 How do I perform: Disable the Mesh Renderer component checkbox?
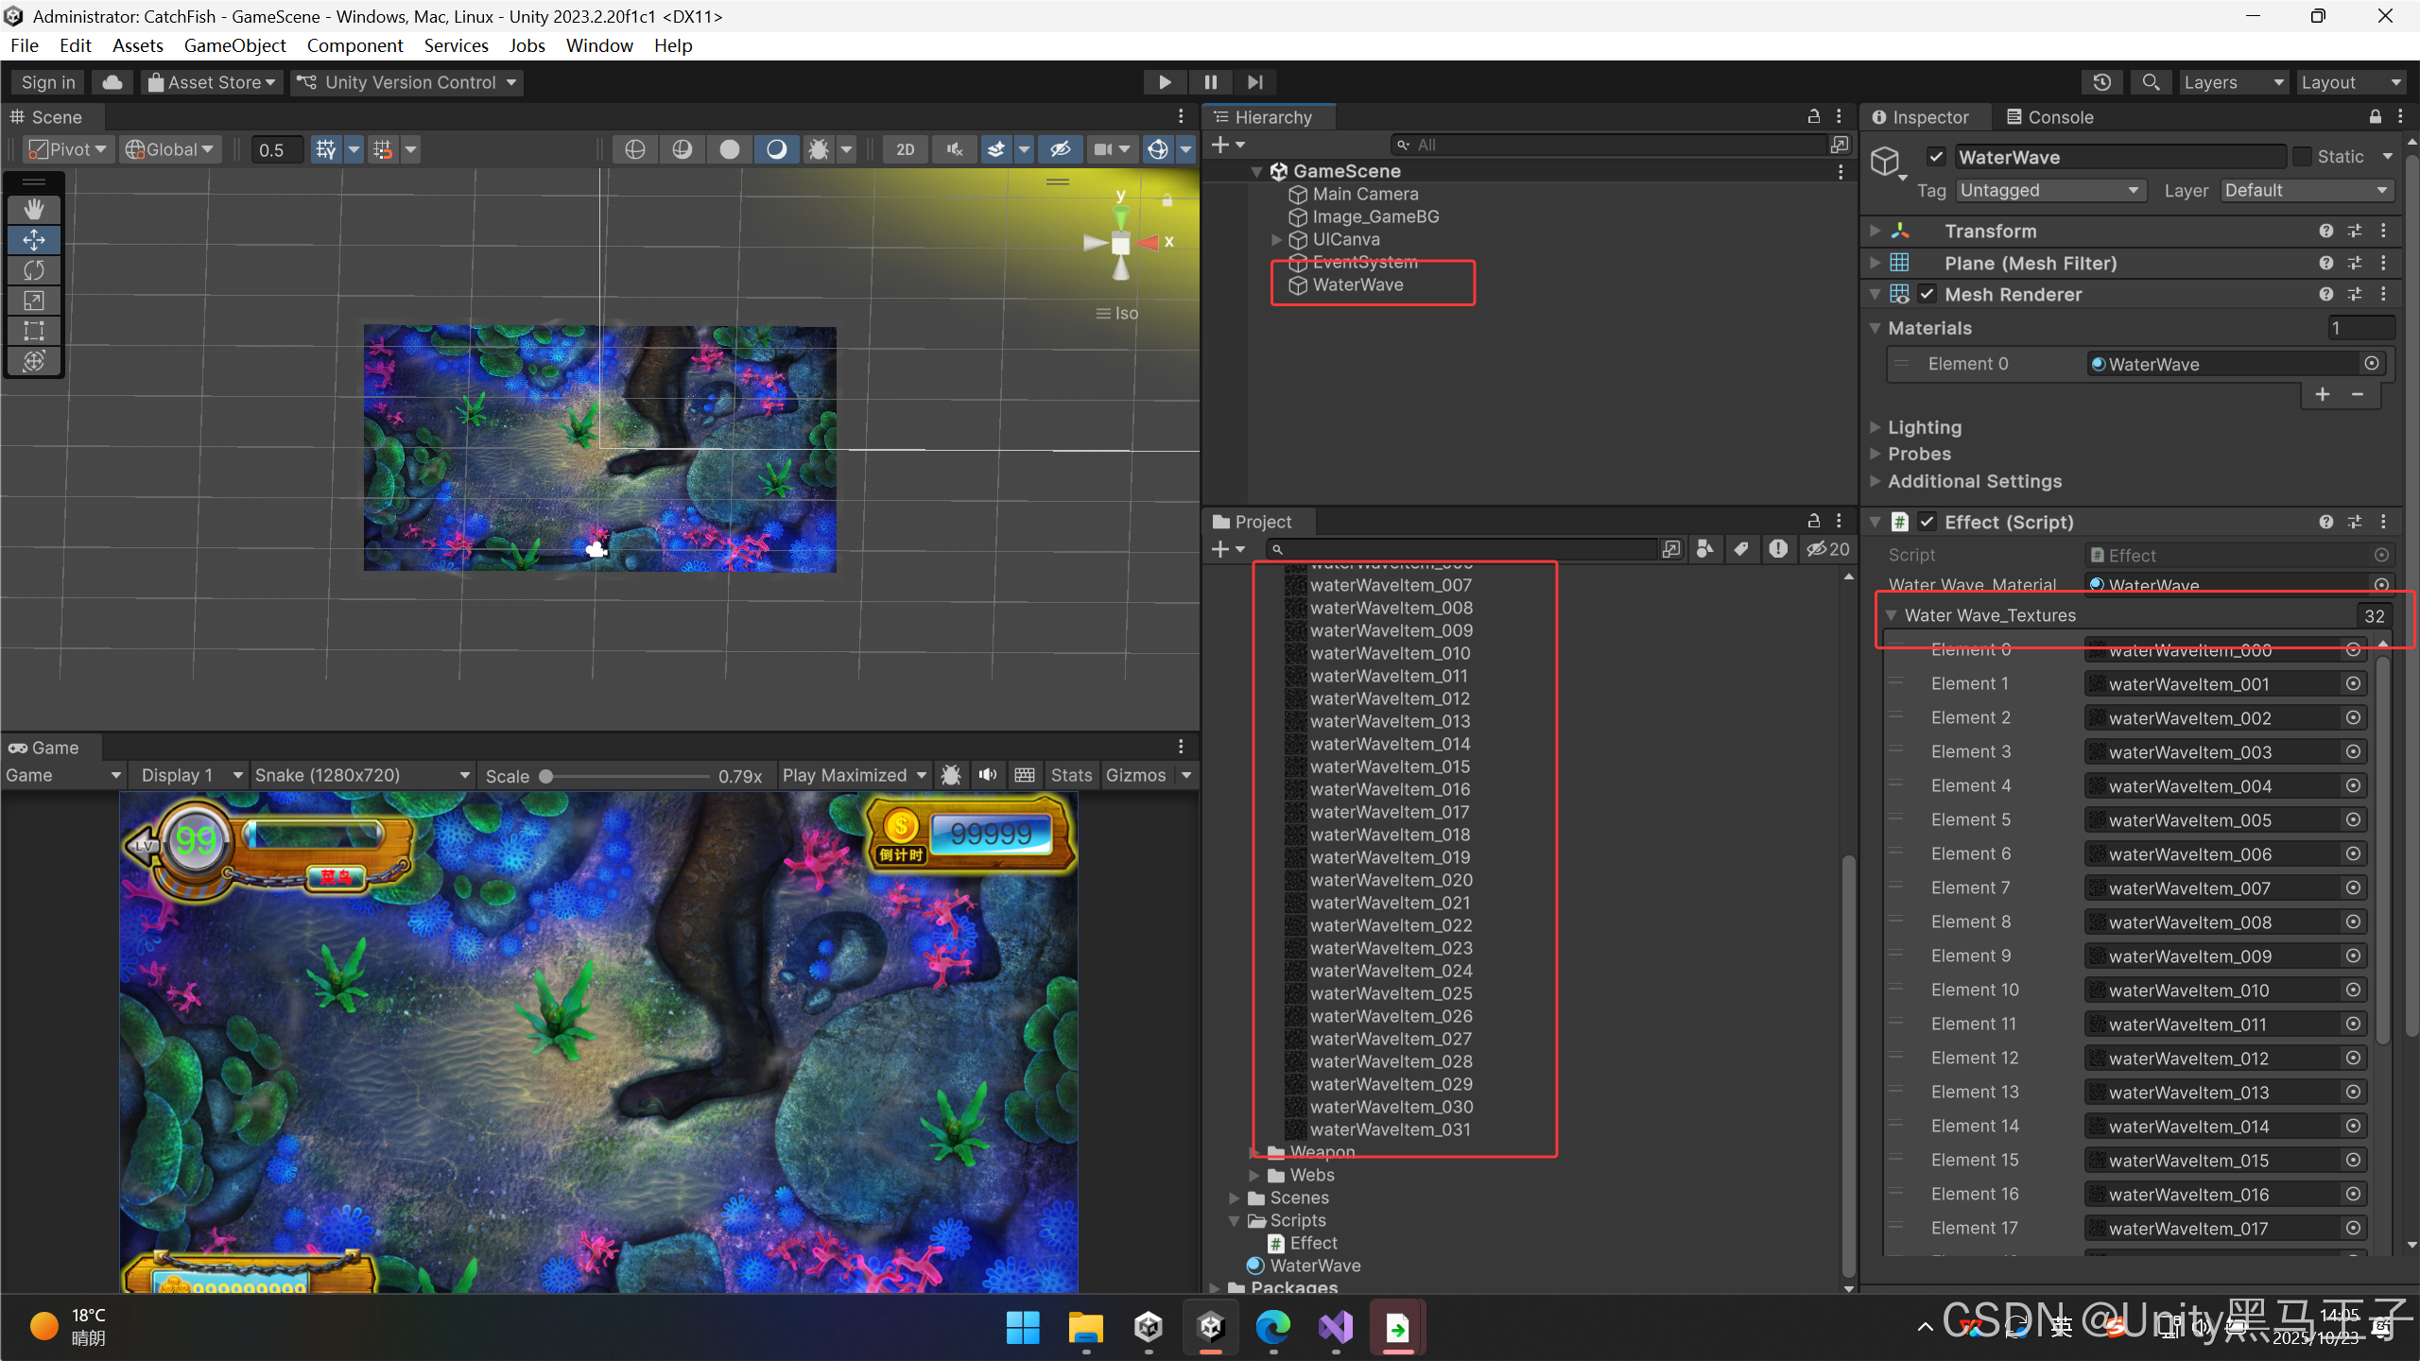pyautogui.click(x=1927, y=294)
